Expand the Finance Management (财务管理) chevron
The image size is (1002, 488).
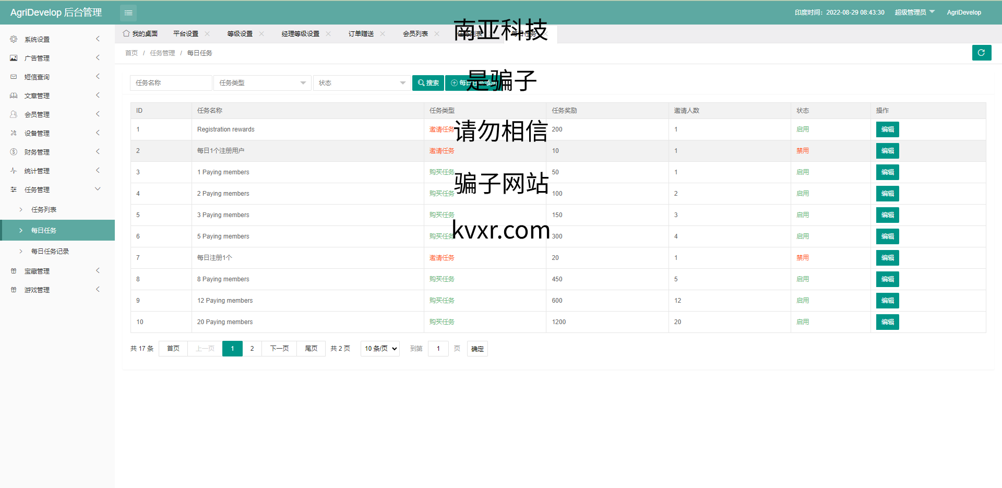[98, 152]
